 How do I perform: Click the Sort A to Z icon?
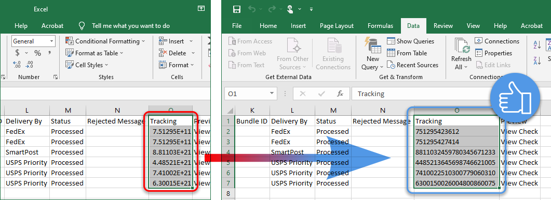coord(537,45)
